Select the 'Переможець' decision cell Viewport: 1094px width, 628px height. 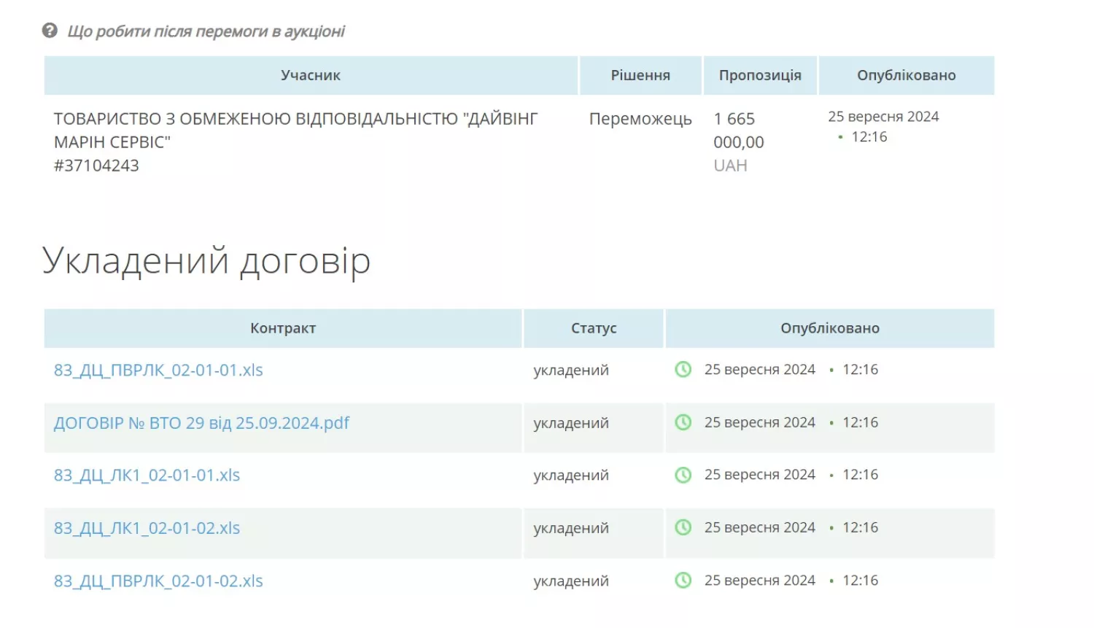(x=640, y=119)
